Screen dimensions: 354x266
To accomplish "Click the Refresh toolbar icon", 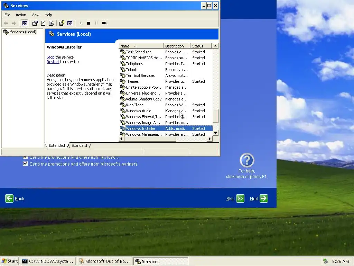I will [43, 23].
